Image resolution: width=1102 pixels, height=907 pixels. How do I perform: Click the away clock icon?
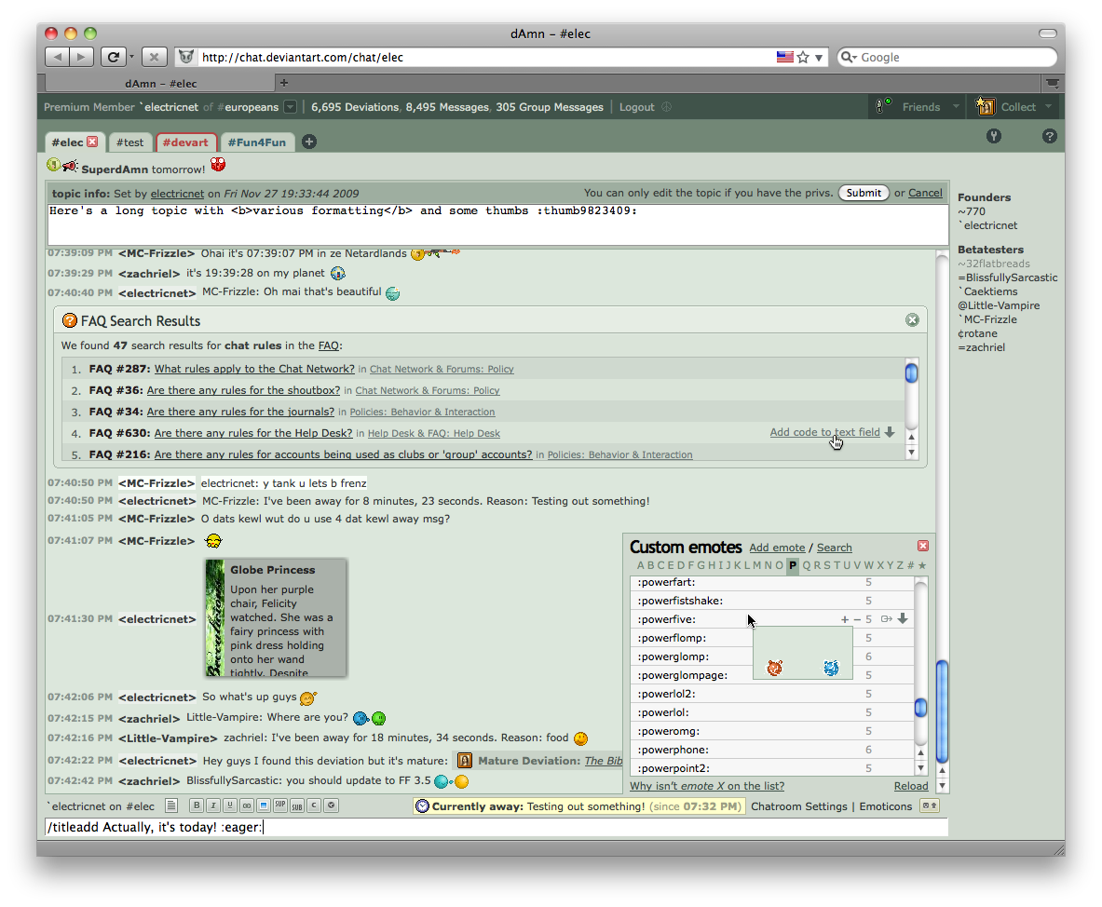click(x=422, y=805)
